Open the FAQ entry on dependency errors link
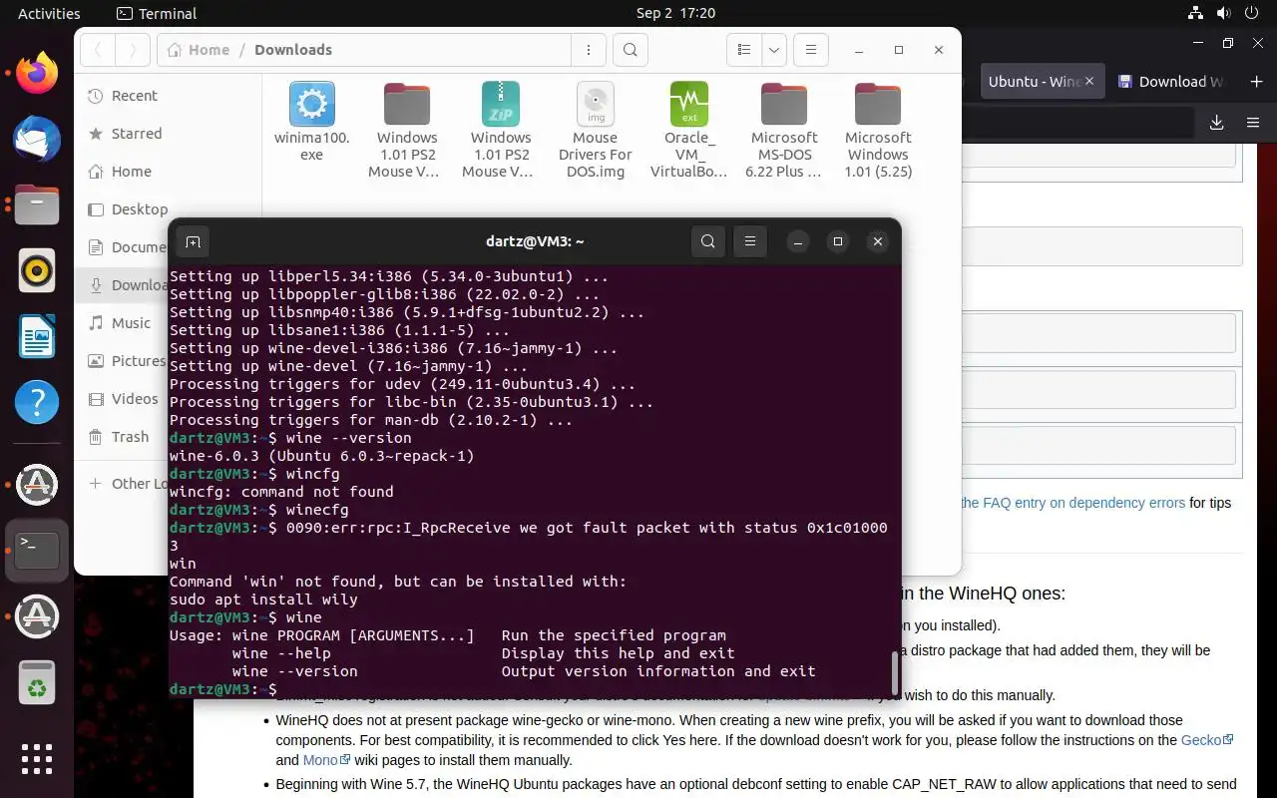1277x798 pixels. pyautogui.click(x=1072, y=503)
